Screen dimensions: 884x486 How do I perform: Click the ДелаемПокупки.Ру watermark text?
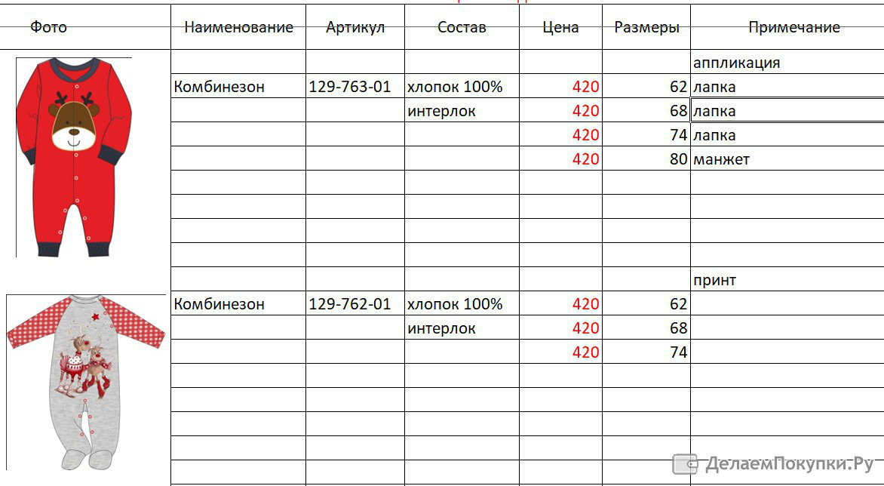coord(789,464)
